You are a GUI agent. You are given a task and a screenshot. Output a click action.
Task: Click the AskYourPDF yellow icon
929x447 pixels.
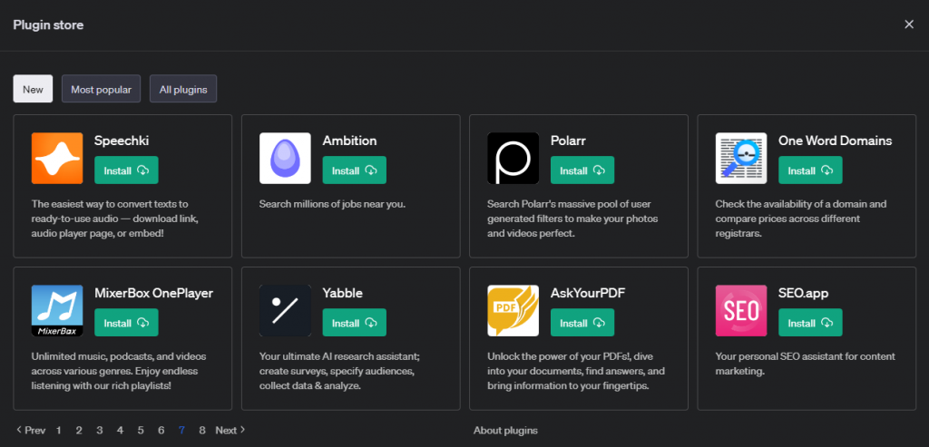click(x=513, y=311)
